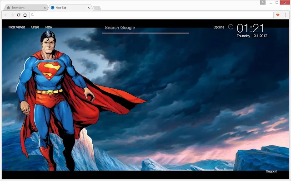Click the browser back arrow
Image resolution: width=291 pixels, height=181 pixels.
pyautogui.click(x=6, y=15)
